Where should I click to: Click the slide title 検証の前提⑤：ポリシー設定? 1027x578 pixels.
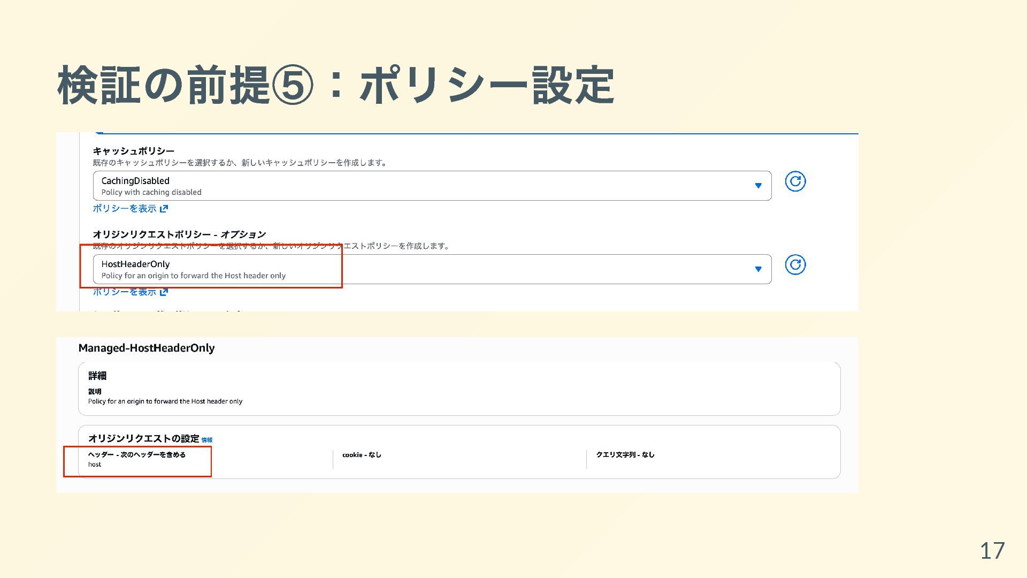tap(335, 86)
